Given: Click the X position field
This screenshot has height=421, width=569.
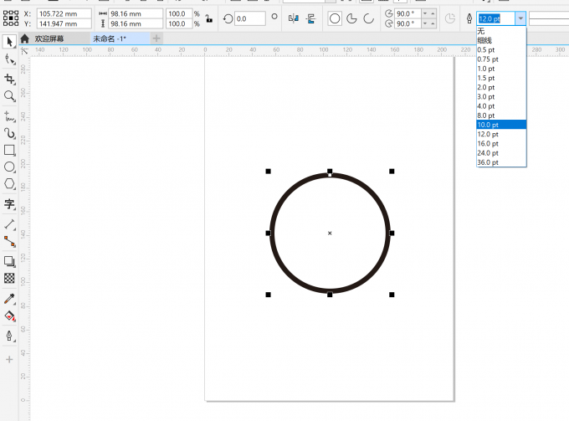Looking at the screenshot, I should pos(64,13).
